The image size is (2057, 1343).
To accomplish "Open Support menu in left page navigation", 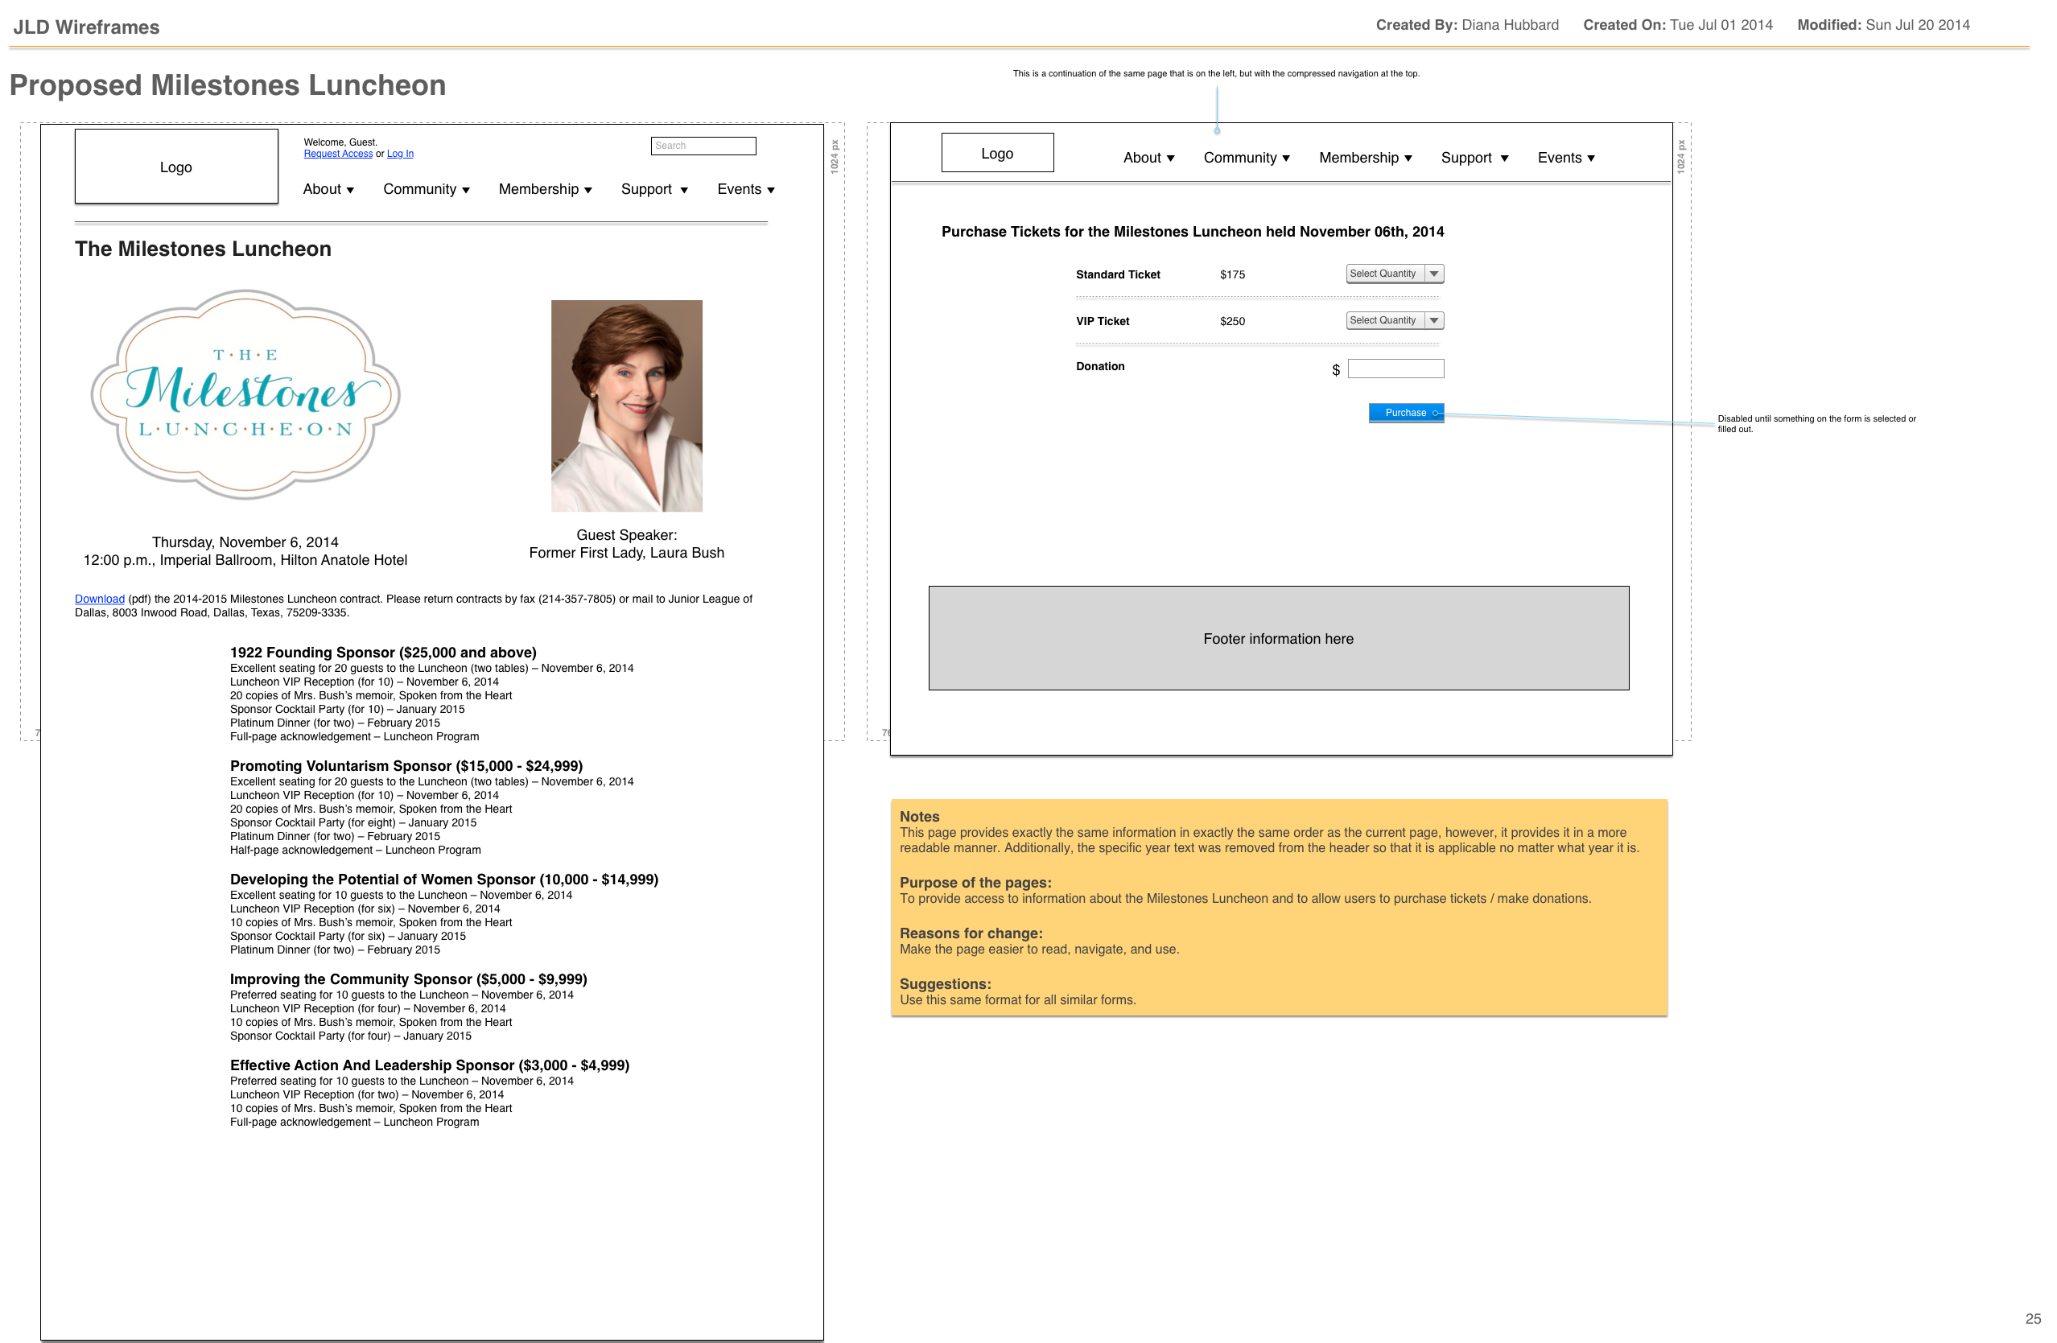I will tap(654, 189).
